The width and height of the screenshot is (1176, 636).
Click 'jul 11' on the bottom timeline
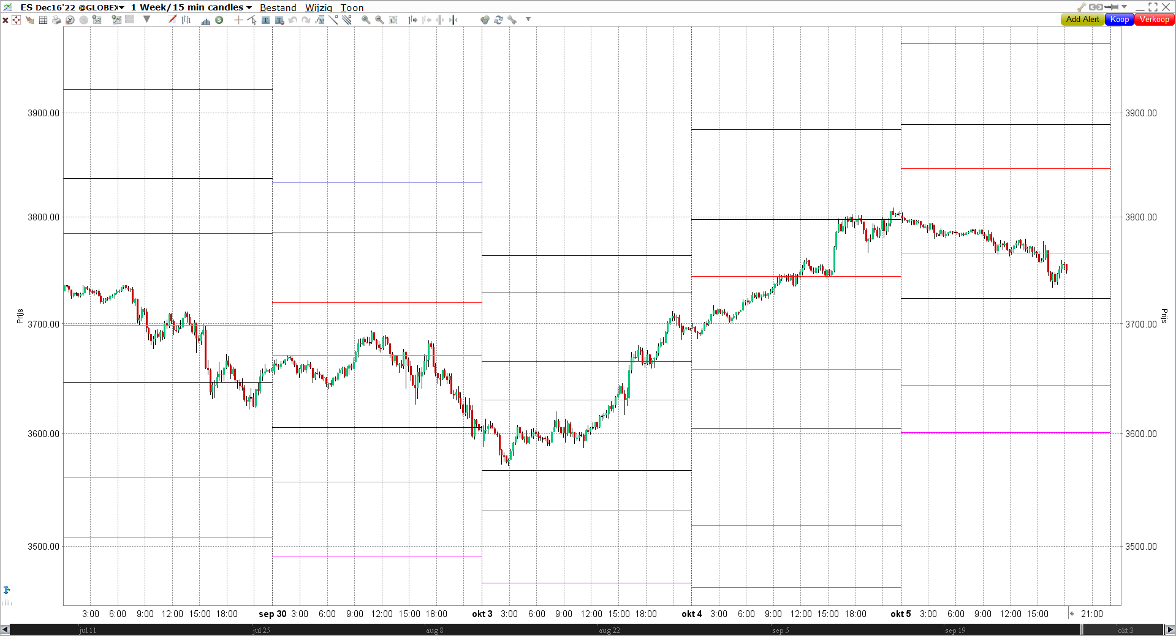(88, 630)
